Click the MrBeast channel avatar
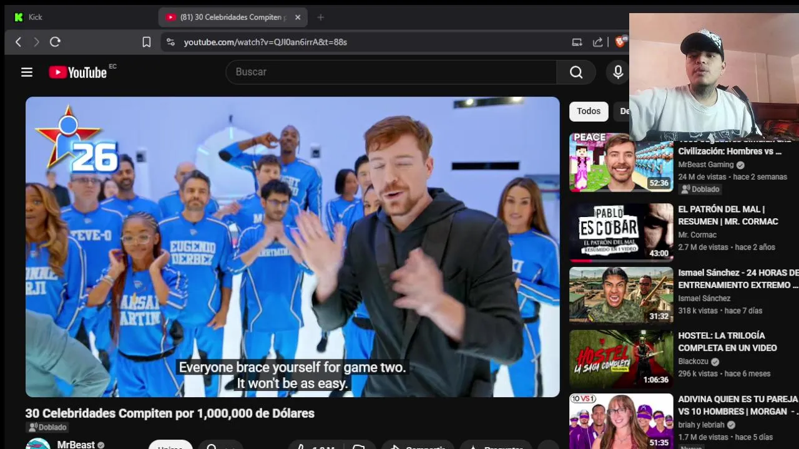Screen dimensions: 799x449 point(37,444)
